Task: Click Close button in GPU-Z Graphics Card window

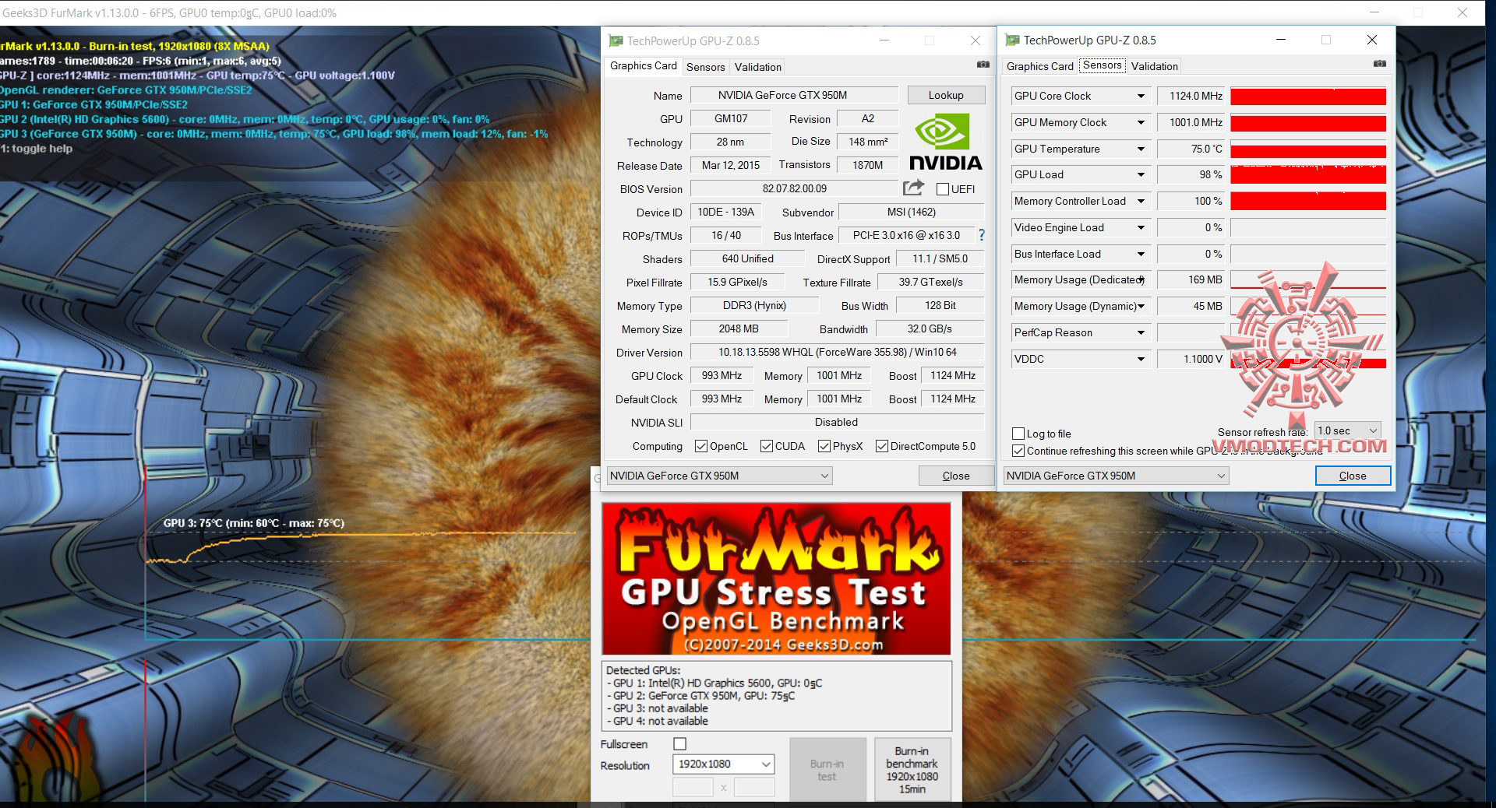Action: 956,476
